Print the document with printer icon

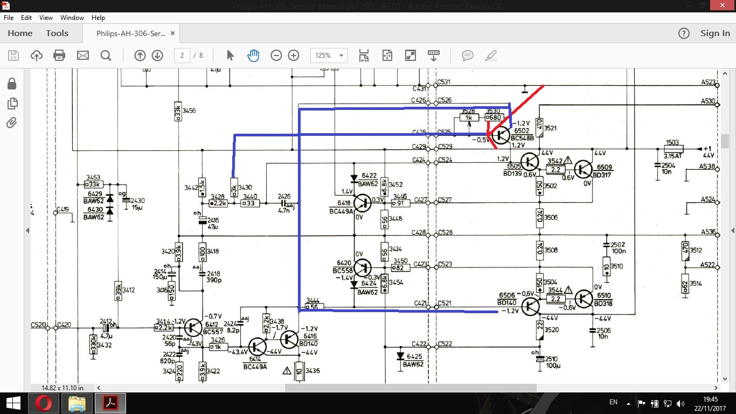click(59, 56)
